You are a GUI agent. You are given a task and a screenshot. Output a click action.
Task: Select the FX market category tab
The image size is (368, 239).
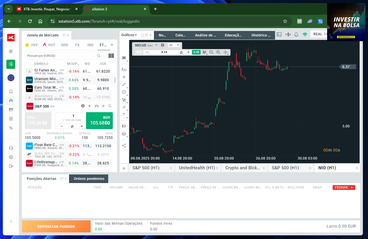point(77,45)
